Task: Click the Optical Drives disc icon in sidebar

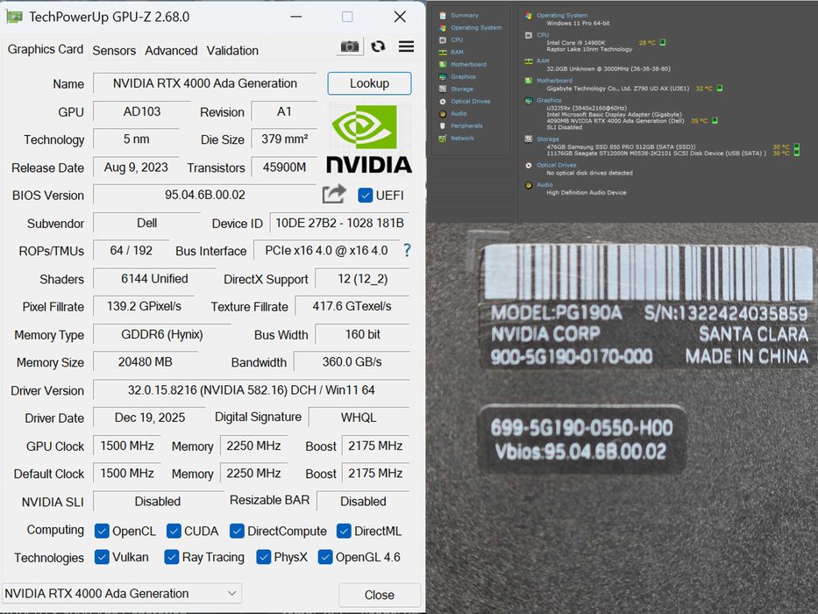Action: click(443, 101)
